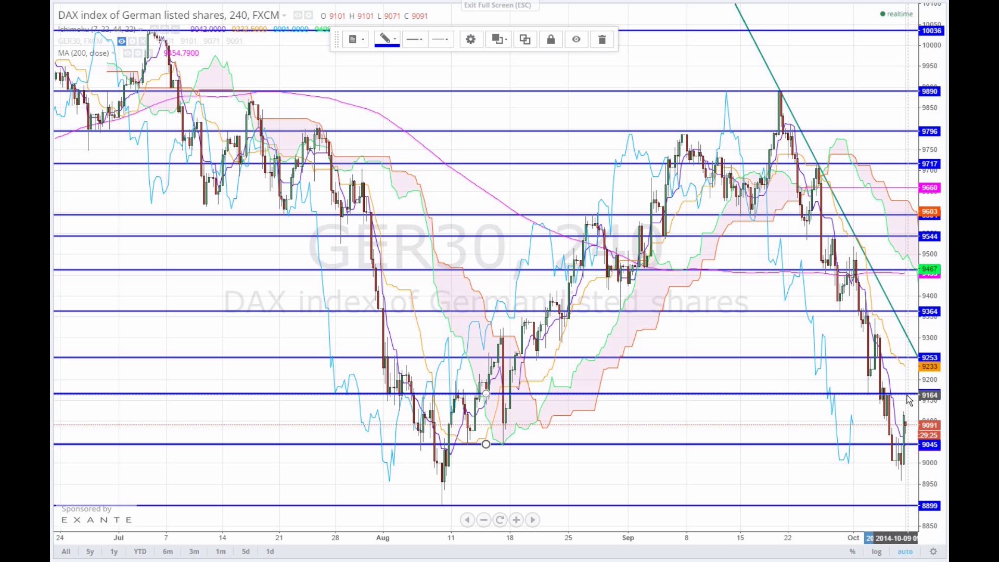Clone the selected horizontal line
The image size is (999, 562).
[x=525, y=40]
